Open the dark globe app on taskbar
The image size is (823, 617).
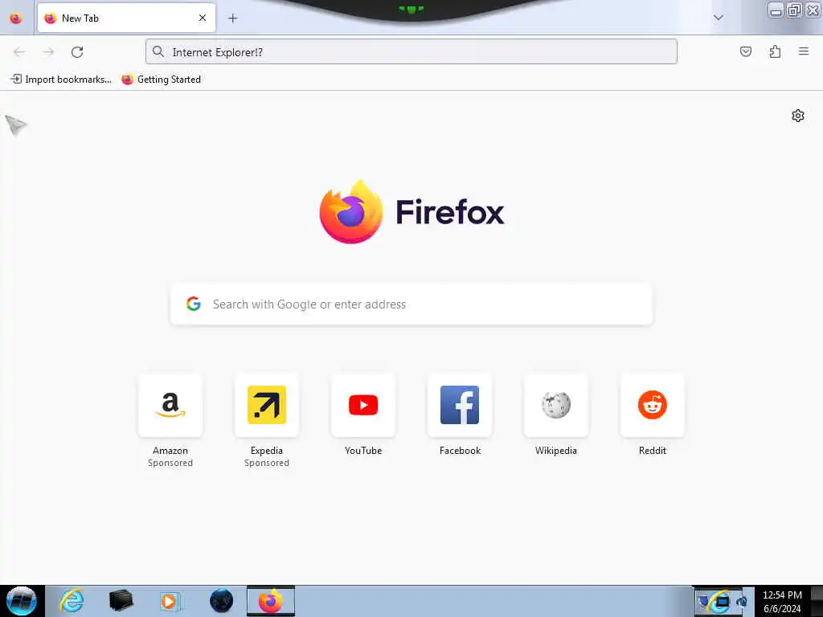[x=221, y=601]
